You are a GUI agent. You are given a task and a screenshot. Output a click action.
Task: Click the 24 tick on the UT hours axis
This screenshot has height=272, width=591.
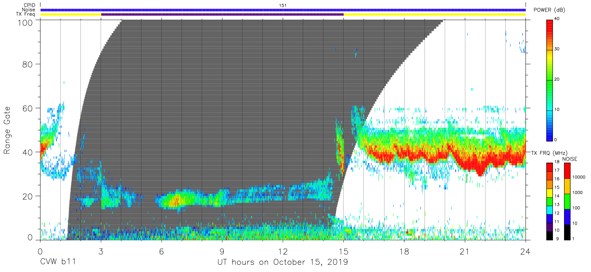tap(526, 251)
